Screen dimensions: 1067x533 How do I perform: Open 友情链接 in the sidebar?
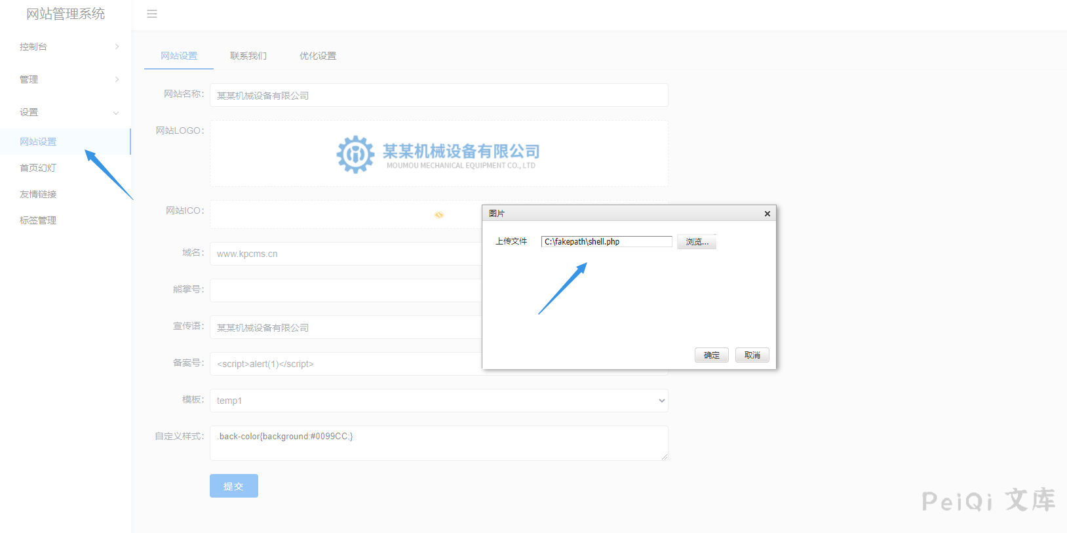(x=38, y=194)
